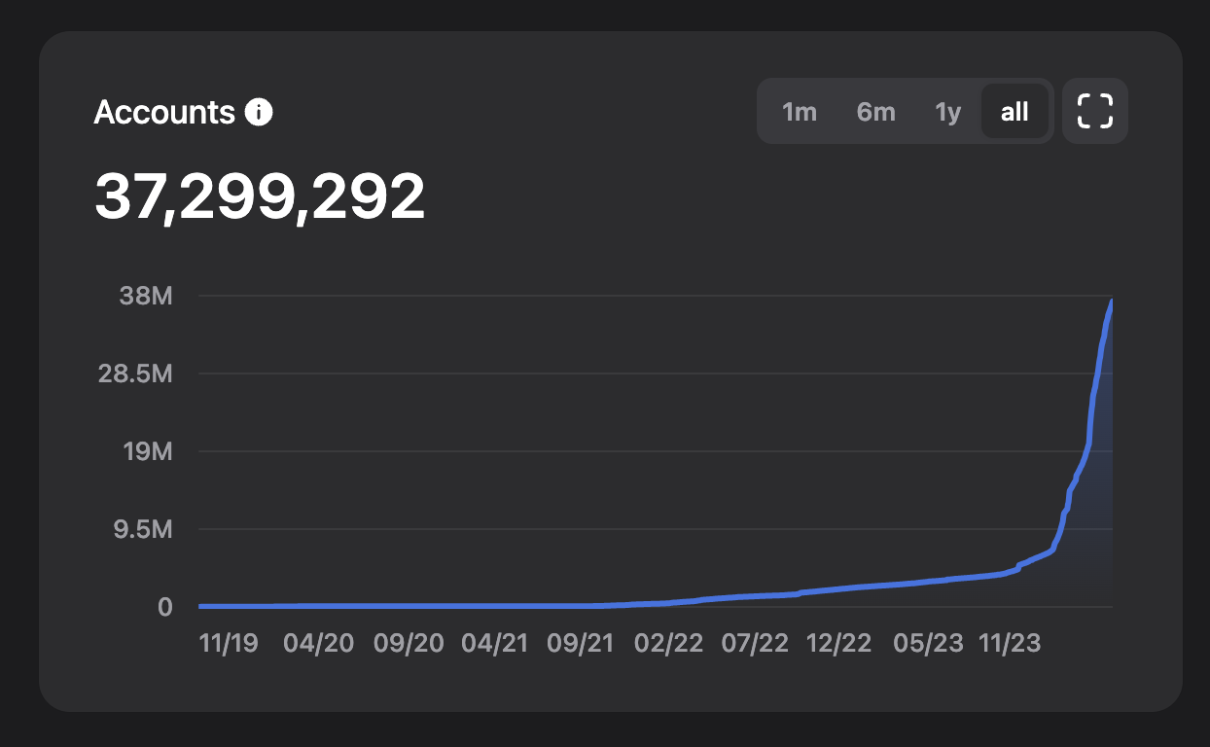Click the 19M y-axis label

pyautogui.click(x=147, y=451)
